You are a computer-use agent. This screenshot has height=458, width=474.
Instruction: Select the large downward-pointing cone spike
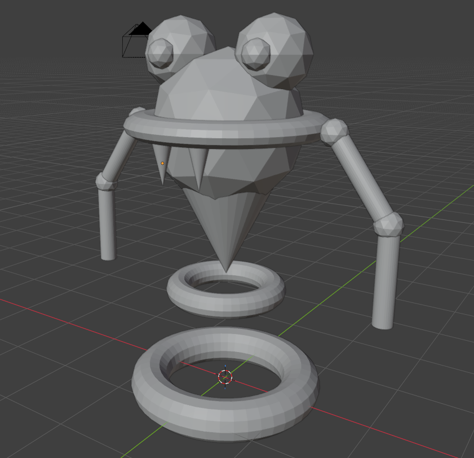pos(225,226)
